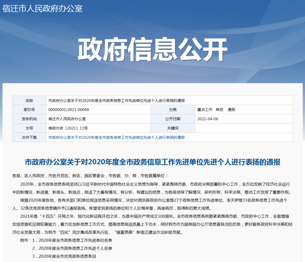Screen dimensions: 305x262
Task: Click the 关键词 label cell
Action: (173, 128)
